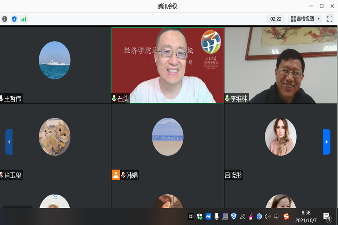This screenshot has height=225, width=338.
Task: Enter full screen mode
Action: pos(330,19)
